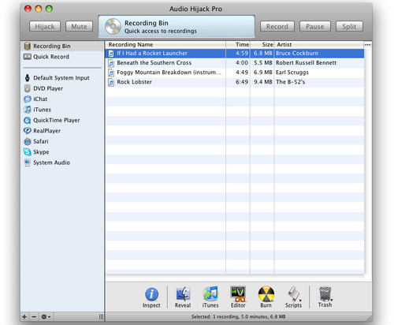This screenshot has width=394, height=325.
Task: Click the minus remove source button
Action: pos(34,316)
